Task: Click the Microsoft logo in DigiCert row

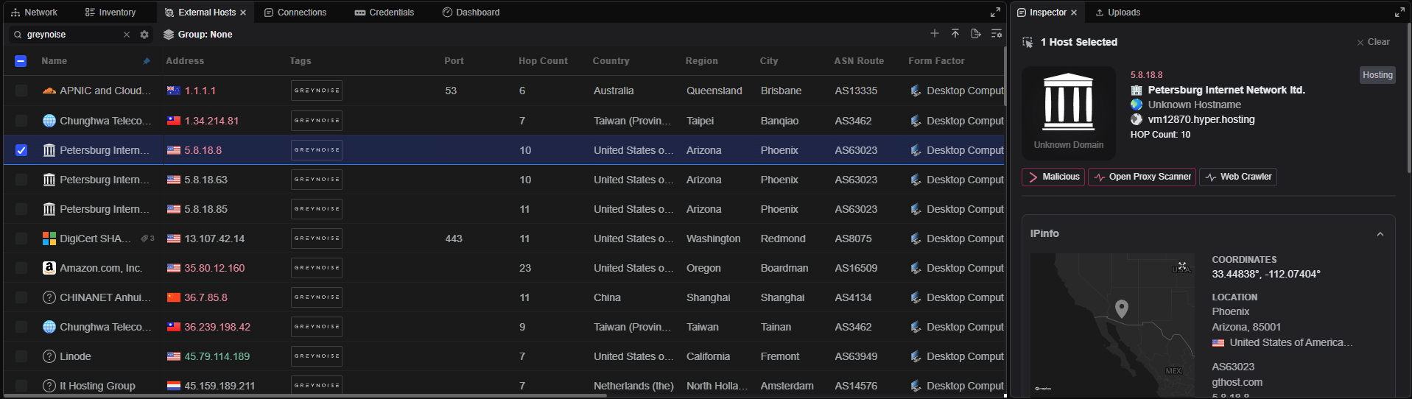Action: tap(49, 239)
